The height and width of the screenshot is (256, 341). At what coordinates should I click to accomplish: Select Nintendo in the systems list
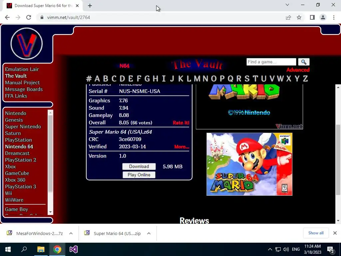[x=16, y=113]
